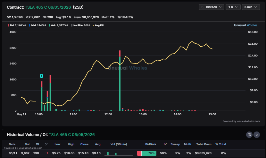Open the 5 min interval dropdown

251,7
